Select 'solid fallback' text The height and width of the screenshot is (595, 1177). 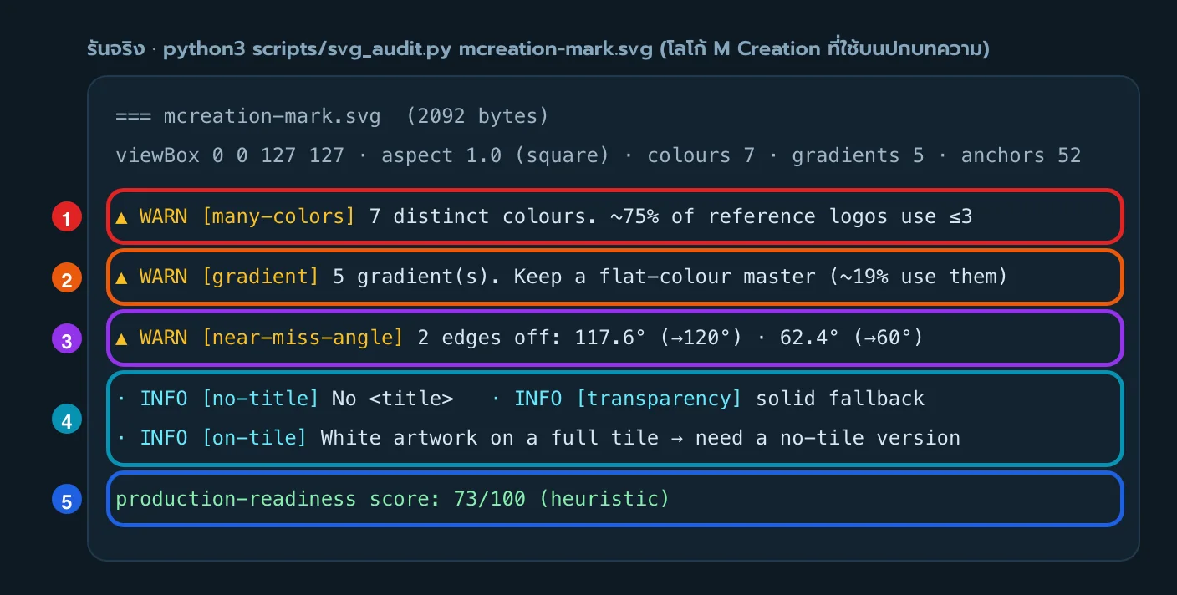coord(840,399)
